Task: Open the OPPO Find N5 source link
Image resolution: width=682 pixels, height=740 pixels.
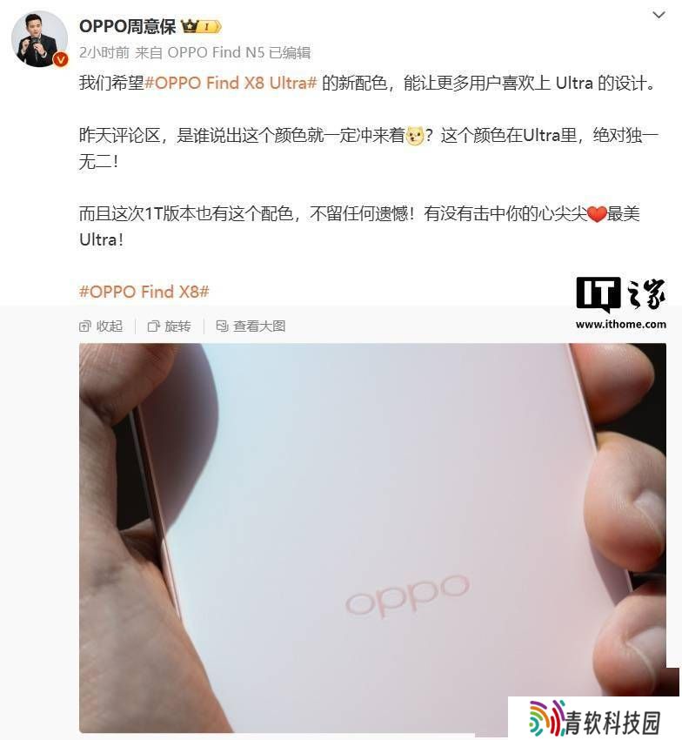Action: click(x=216, y=52)
